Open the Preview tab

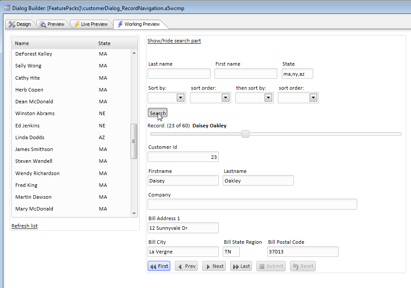pyautogui.click(x=52, y=24)
